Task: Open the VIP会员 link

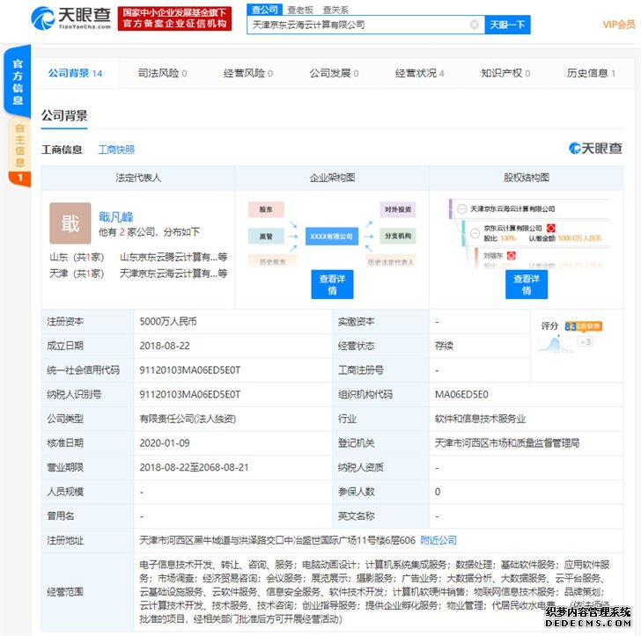Action: click(x=618, y=25)
